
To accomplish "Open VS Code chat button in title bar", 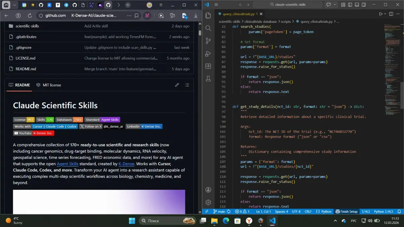I will [329, 5].
